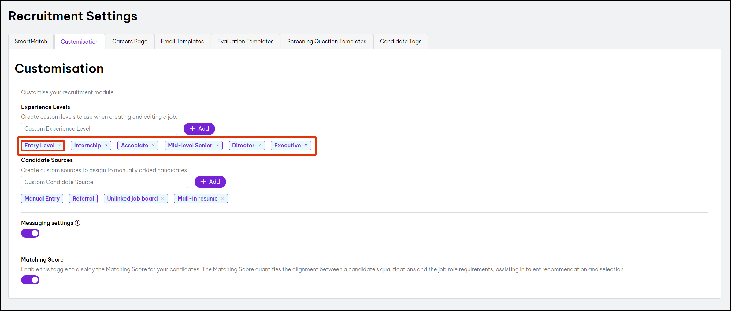This screenshot has width=731, height=311.
Task: Switch to the Careers Page tab
Action: point(130,42)
